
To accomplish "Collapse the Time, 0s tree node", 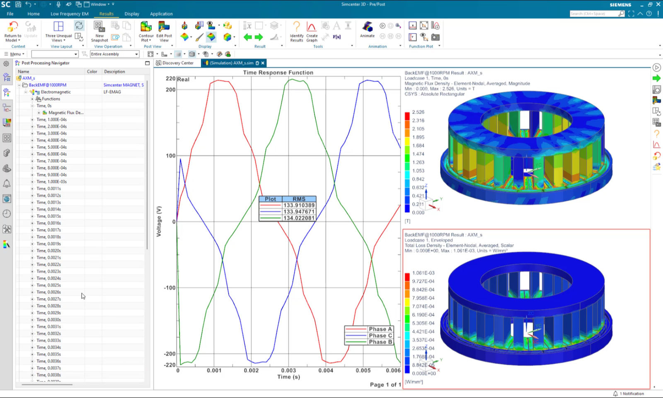I will [31, 106].
